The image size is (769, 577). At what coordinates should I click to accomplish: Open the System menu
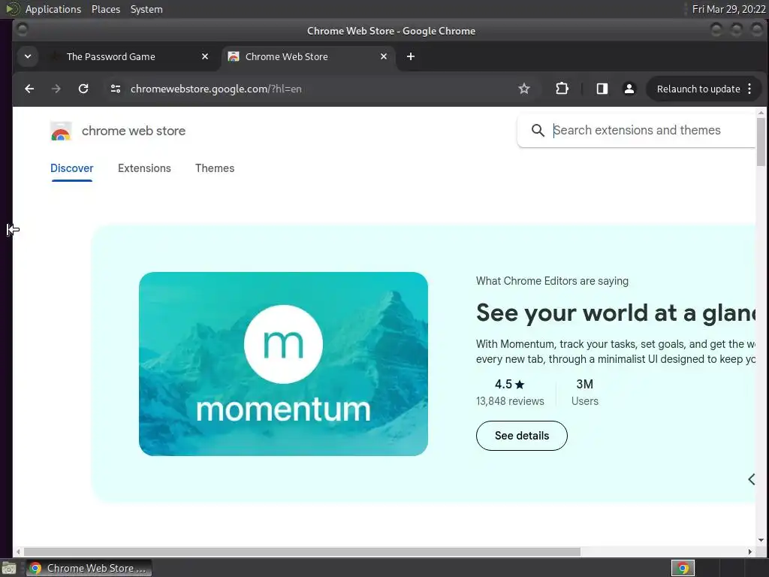coord(146,9)
